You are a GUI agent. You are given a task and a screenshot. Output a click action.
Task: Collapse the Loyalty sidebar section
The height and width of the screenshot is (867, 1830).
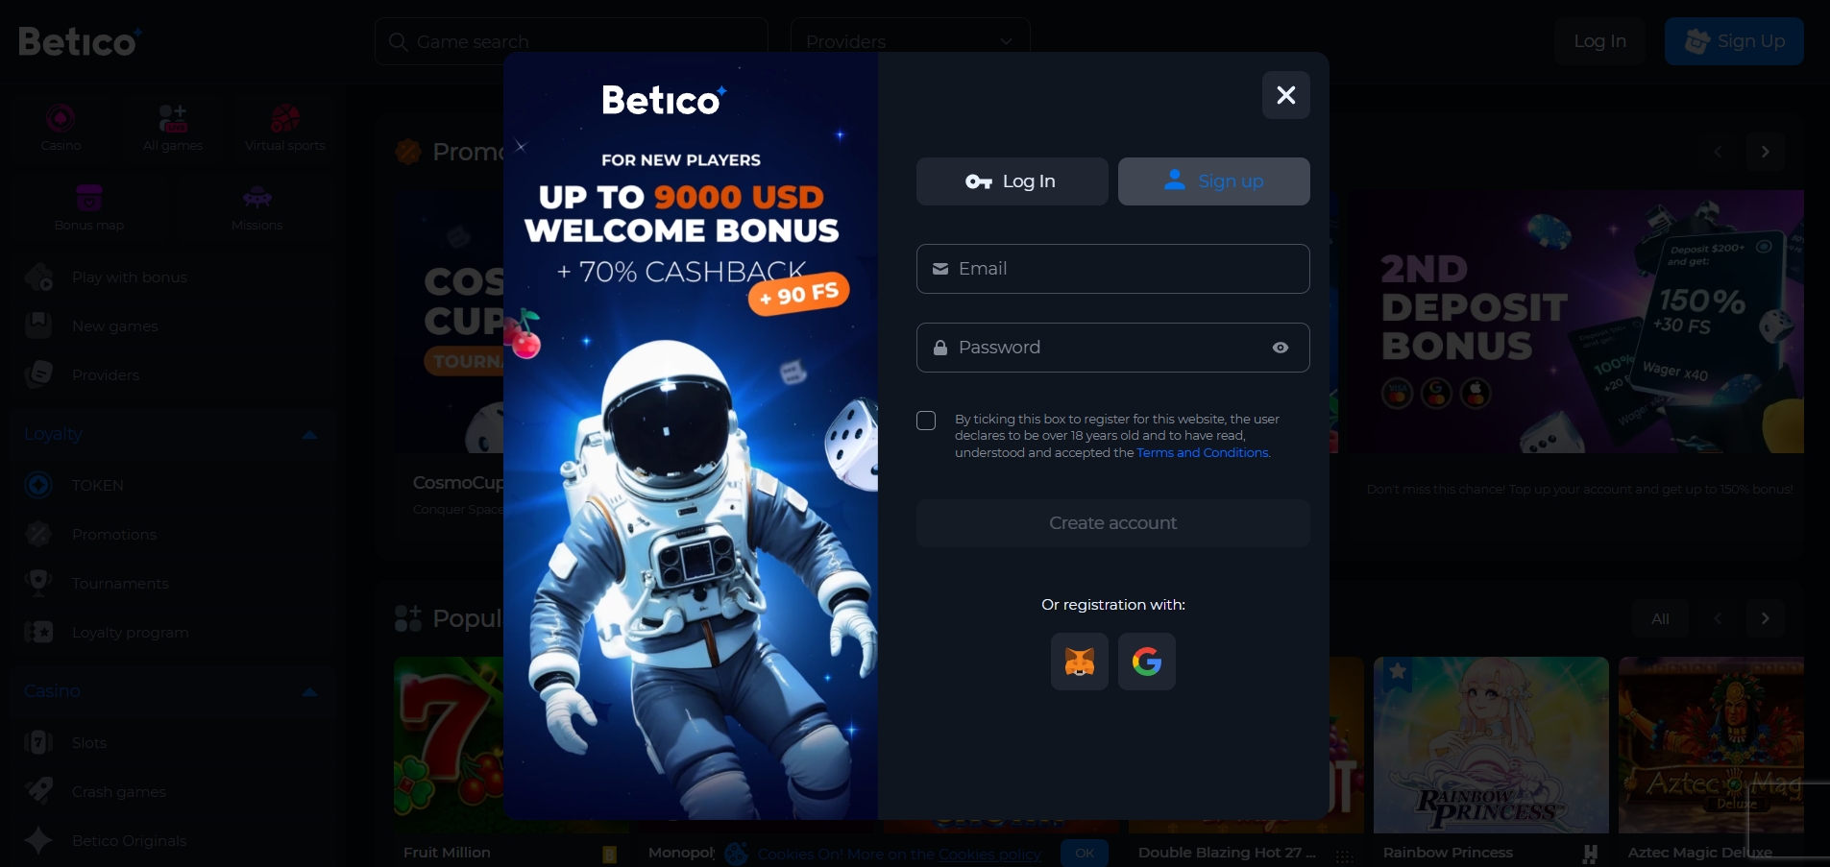point(309,434)
